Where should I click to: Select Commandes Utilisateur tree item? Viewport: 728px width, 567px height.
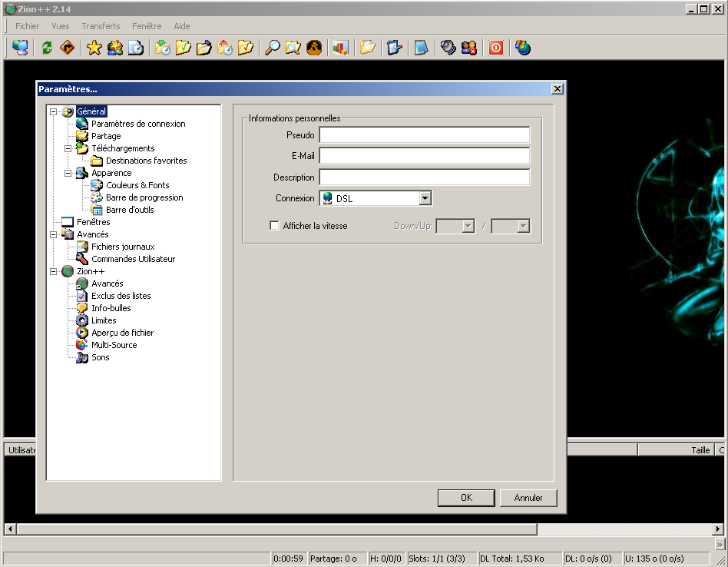click(x=134, y=259)
